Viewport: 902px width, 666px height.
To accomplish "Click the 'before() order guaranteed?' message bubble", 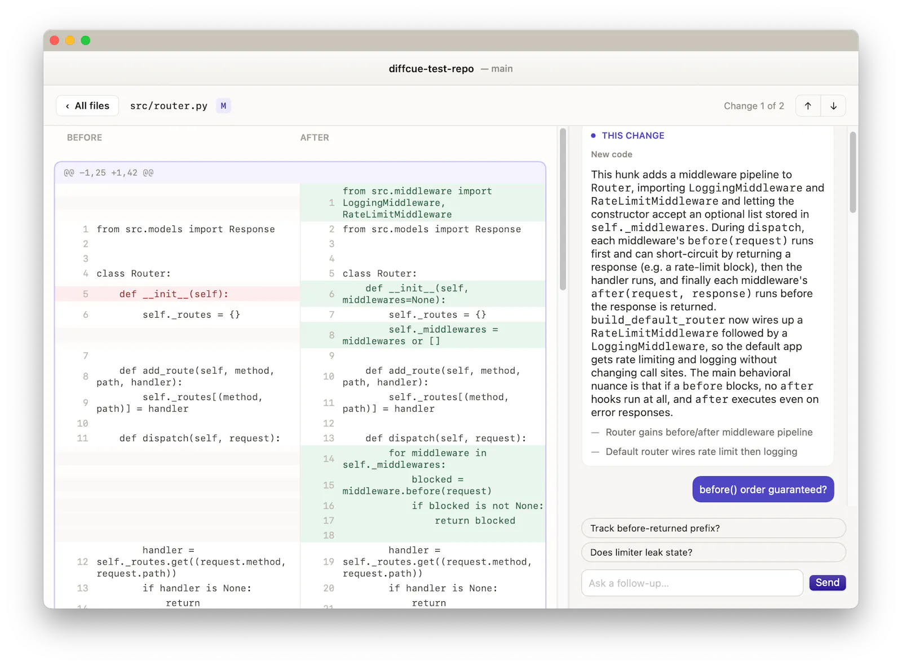I will pyautogui.click(x=763, y=490).
